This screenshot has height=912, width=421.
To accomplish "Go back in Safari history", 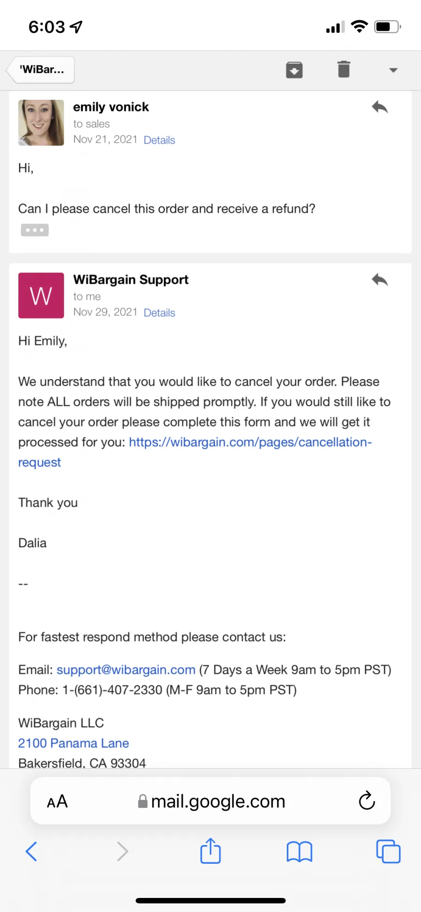I will (31, 852).
